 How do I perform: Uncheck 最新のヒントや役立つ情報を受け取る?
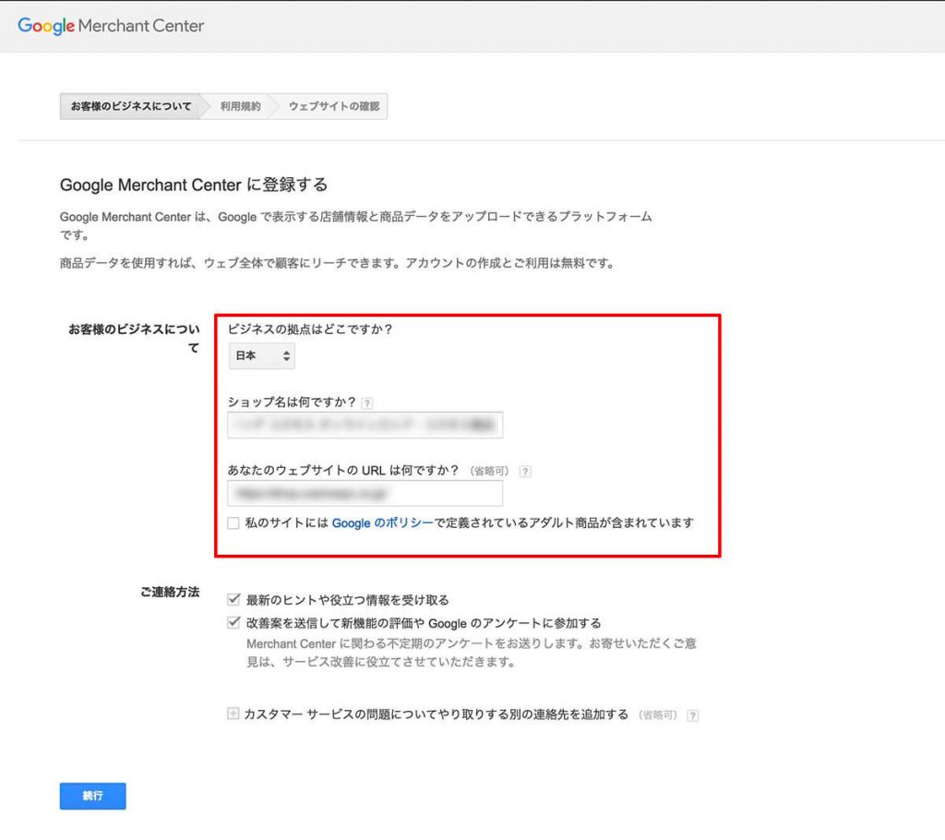click(233, 599)
